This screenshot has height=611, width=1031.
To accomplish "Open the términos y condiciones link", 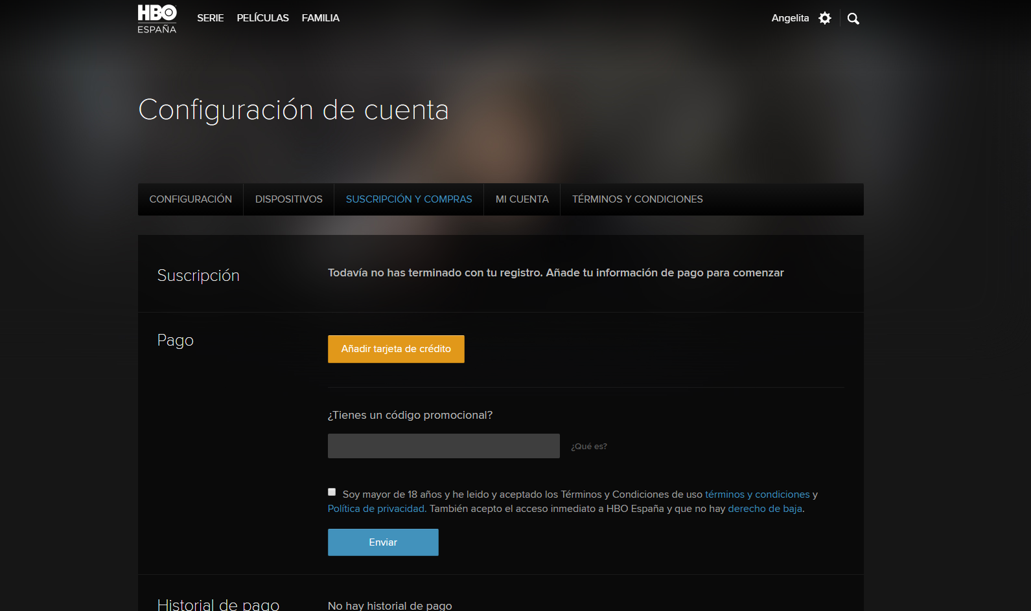I will 757,494.
